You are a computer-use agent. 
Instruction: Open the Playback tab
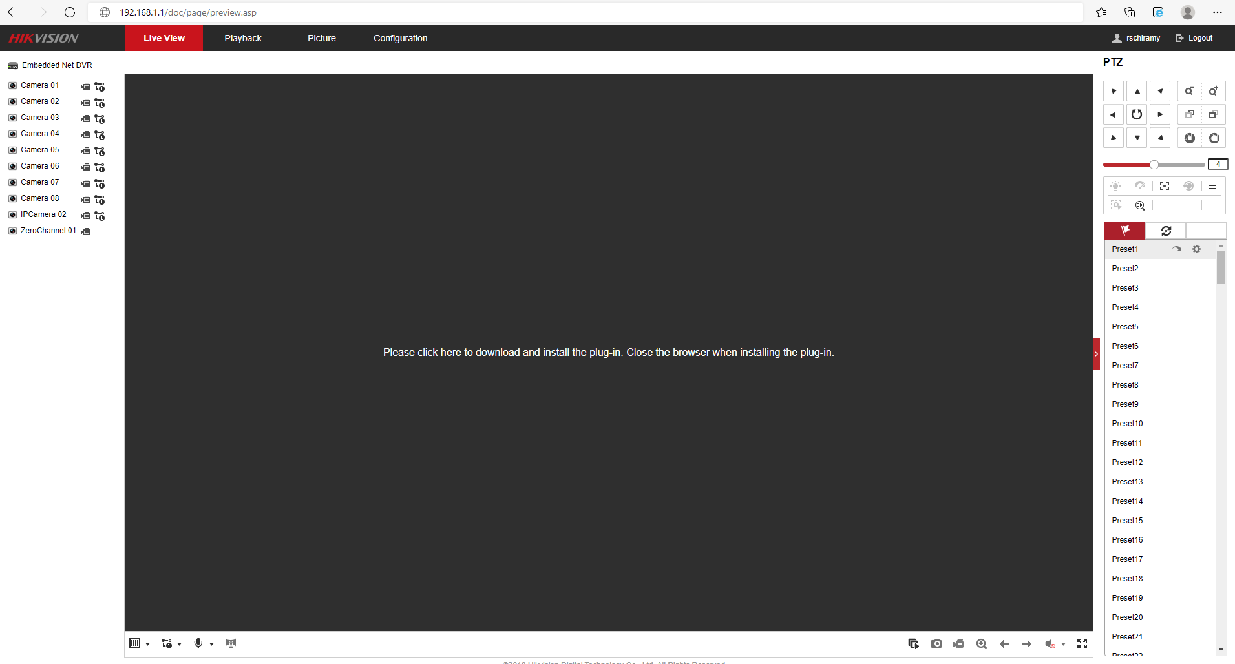click(243, 38)
